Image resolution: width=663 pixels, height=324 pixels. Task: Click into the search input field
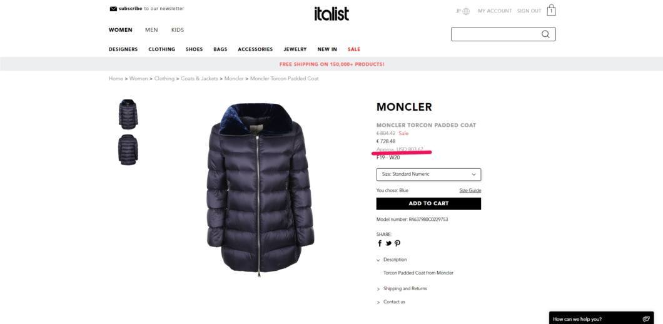[495, 34]
